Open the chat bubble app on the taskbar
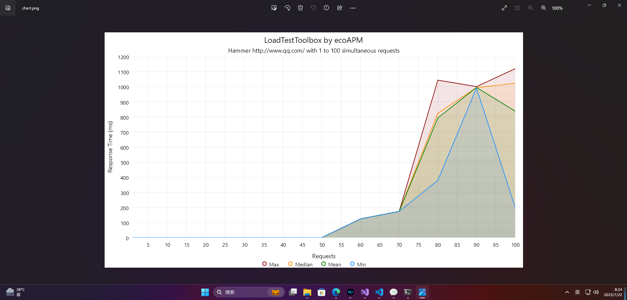 click(394, 292)
